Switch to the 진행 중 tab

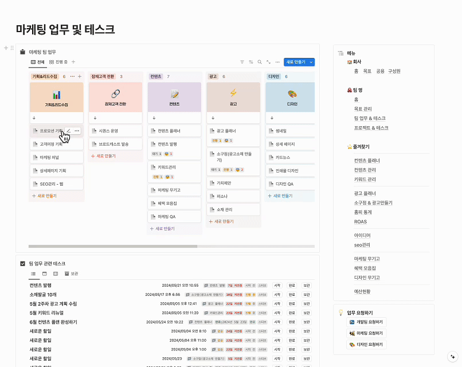pos(58,62)
